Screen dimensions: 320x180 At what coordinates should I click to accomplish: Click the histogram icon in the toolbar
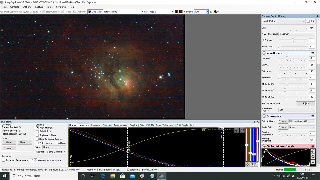(211, 12)
